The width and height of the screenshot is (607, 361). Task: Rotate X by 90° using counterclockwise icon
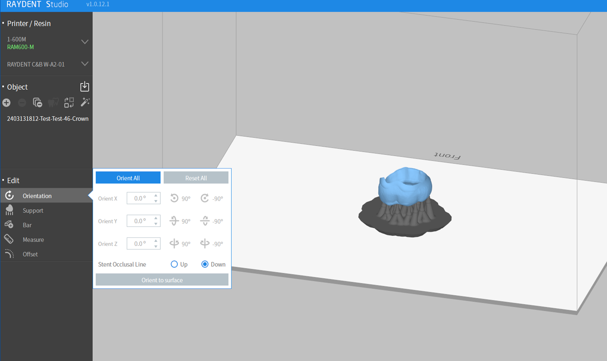pos(174,198)
